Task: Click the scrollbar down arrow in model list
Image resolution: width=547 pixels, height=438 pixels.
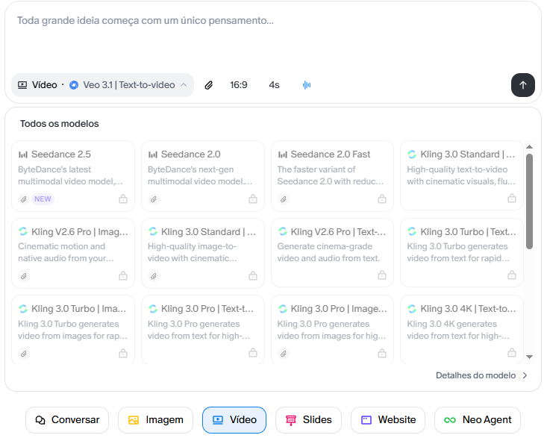Action: pyautogui.click(x=529, y=357)
